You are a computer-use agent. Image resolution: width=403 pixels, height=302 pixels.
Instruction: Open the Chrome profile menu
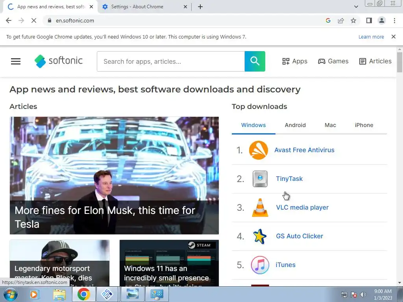click(382, 20)
